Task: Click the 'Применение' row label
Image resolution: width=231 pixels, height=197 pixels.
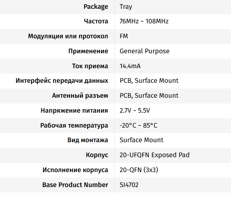Action: click(88, 51)
